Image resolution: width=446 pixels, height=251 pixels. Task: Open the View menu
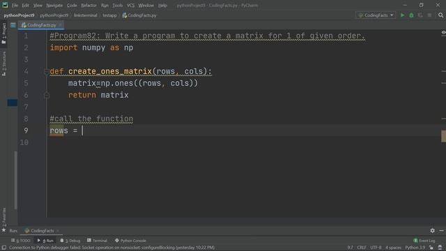(x=38, y=5)
